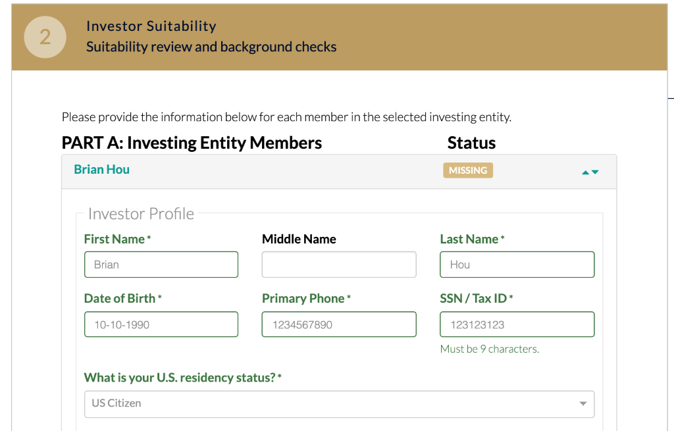Screen dimensions: 674x431
Task: Click the Middle Name label
Action: (x=299, y=240)
